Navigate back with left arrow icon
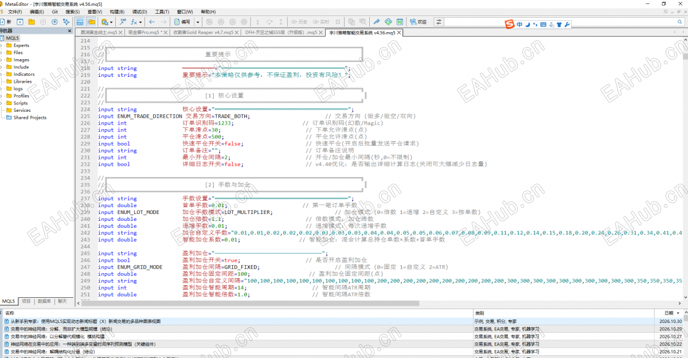 pos(152,22)
